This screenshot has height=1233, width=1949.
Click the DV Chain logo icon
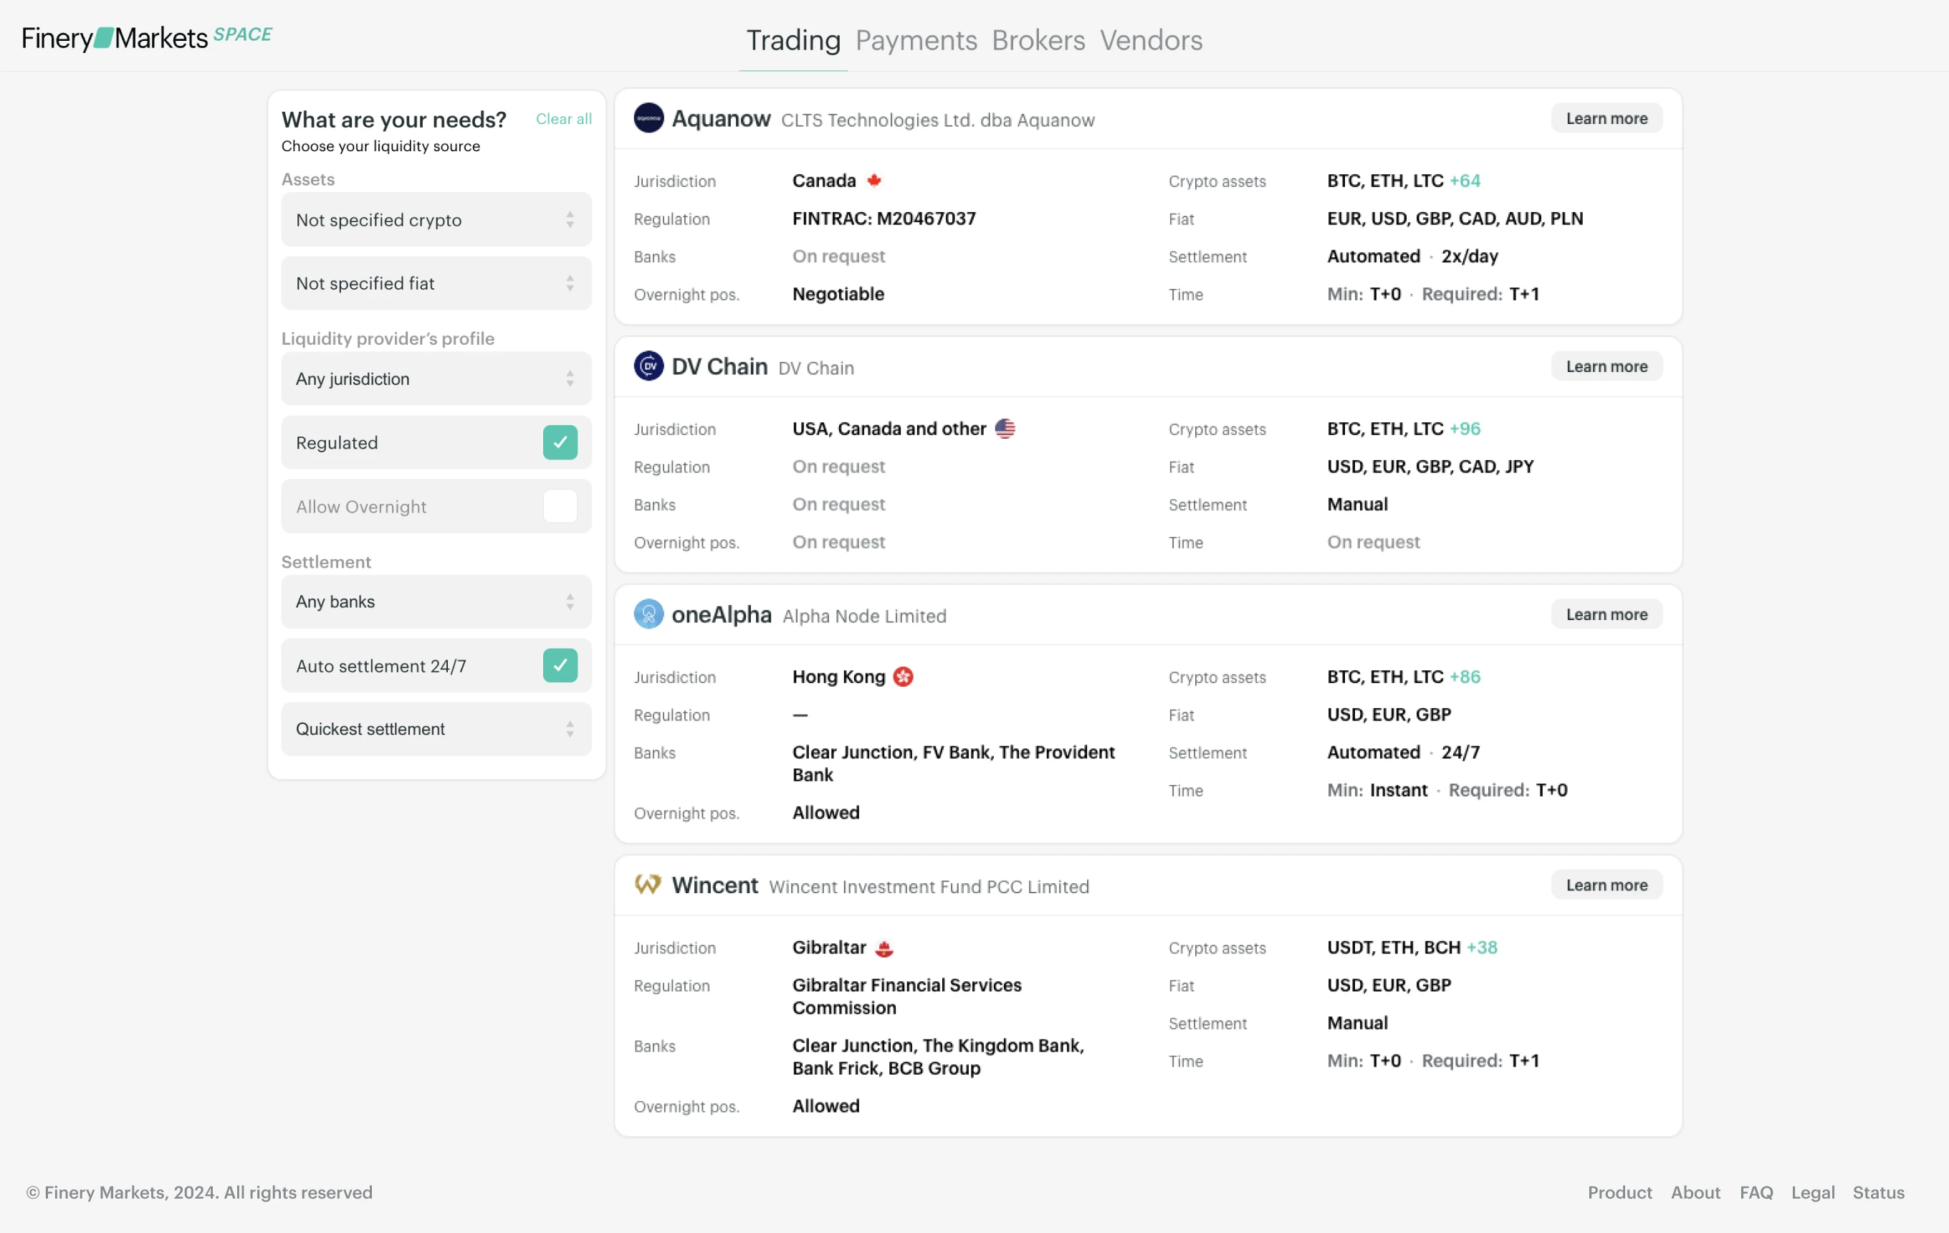click(648, 366)
